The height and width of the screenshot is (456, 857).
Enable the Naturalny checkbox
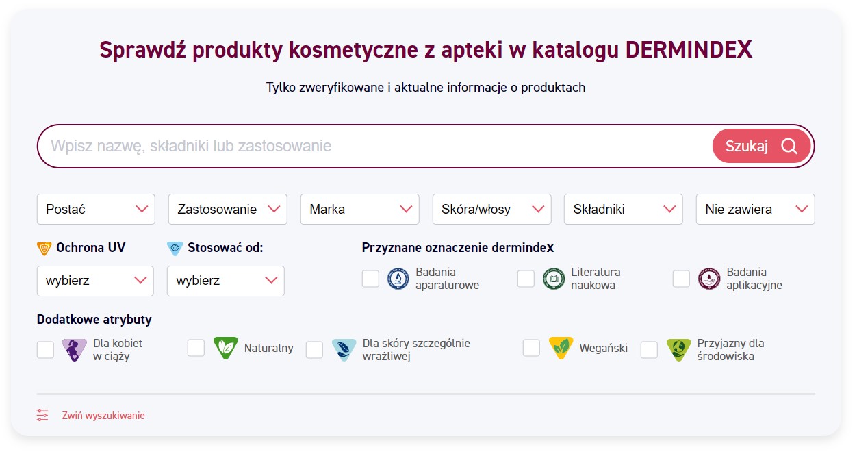[196, 348]
